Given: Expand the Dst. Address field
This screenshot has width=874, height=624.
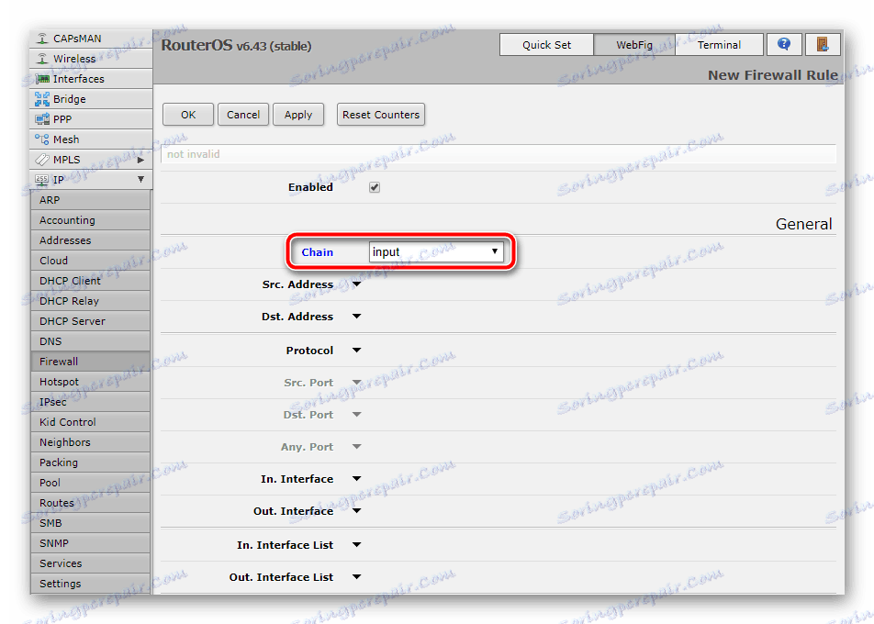Looking at the screenshot, I should pyautogui.click(x=357, y=317).
